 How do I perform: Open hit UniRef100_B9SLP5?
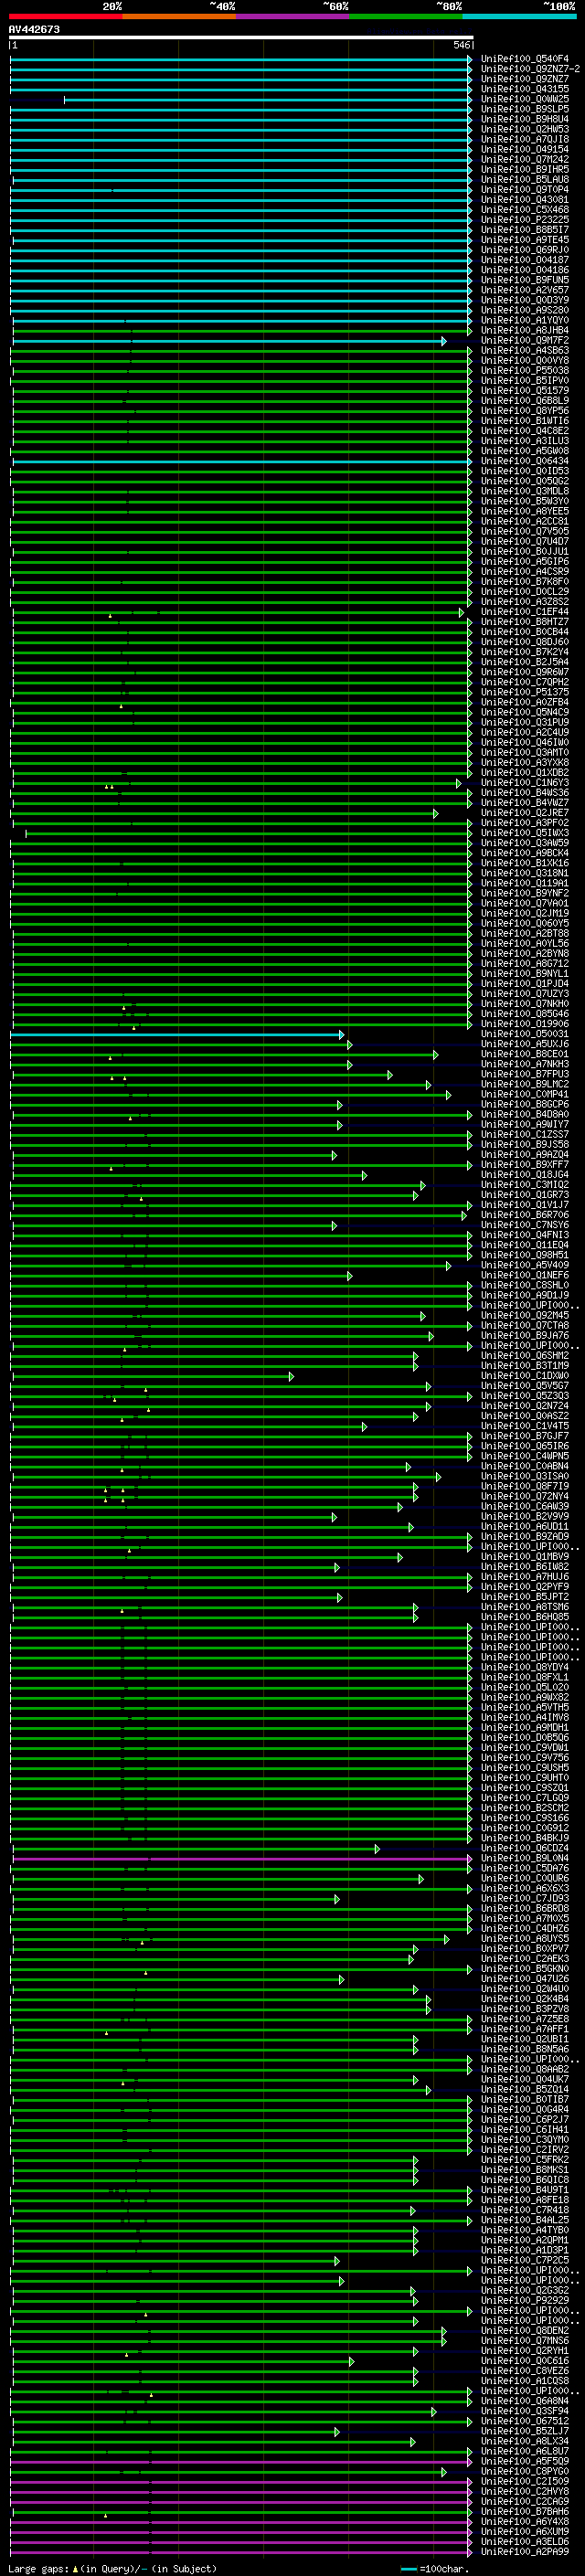pos(525,109)
